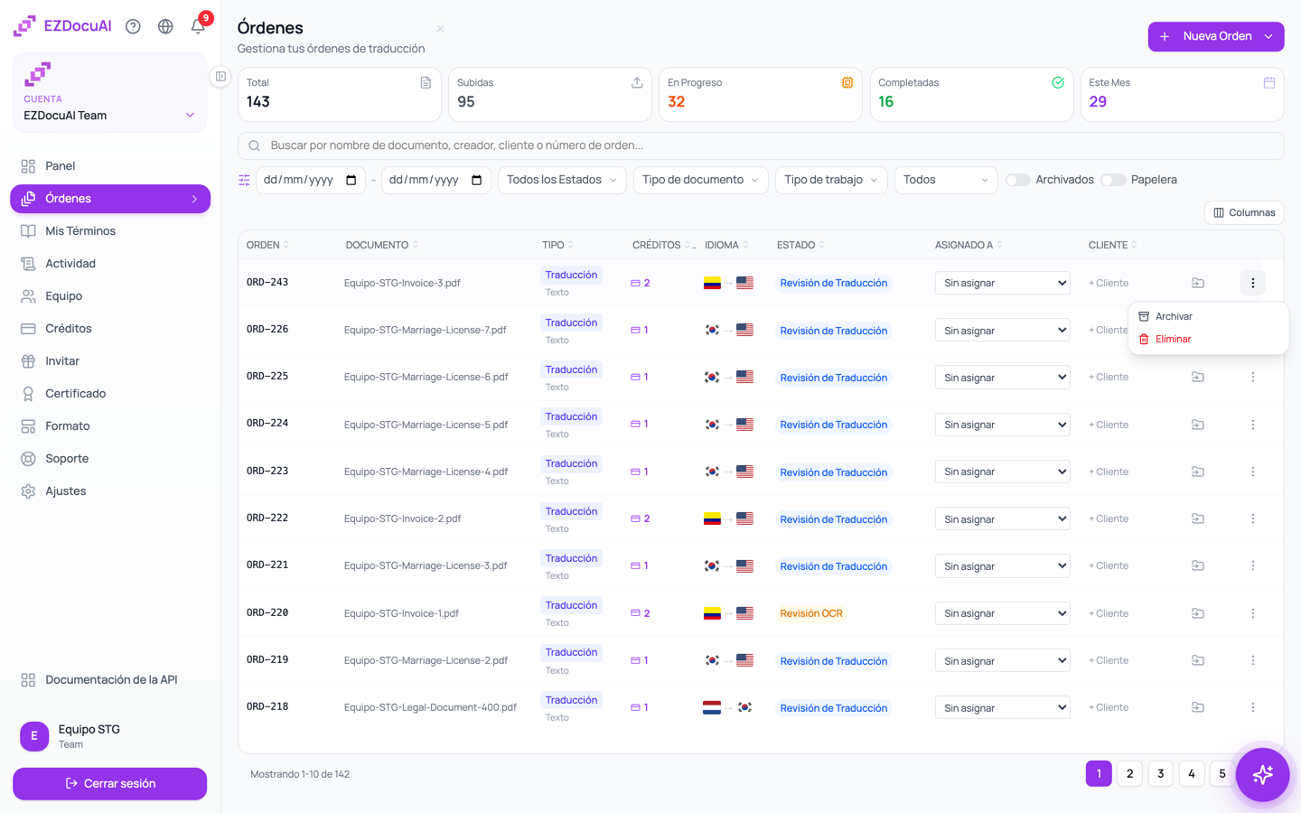Open the Todos los Estados dropdown
Image resolution: width=1301 pixels, height=813 pixels.
pyautogui.click(x=561, y=180)
